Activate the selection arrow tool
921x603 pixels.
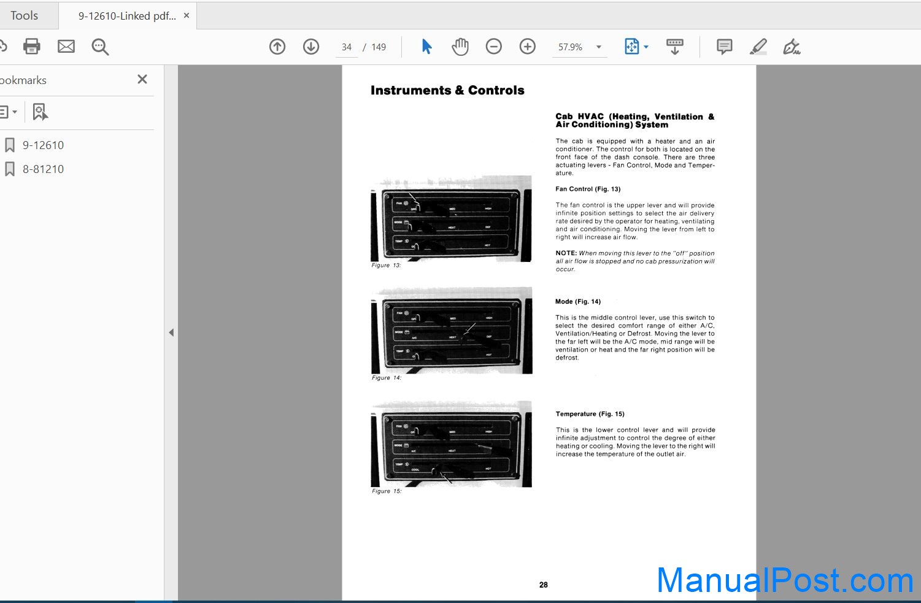click(427, 47)
